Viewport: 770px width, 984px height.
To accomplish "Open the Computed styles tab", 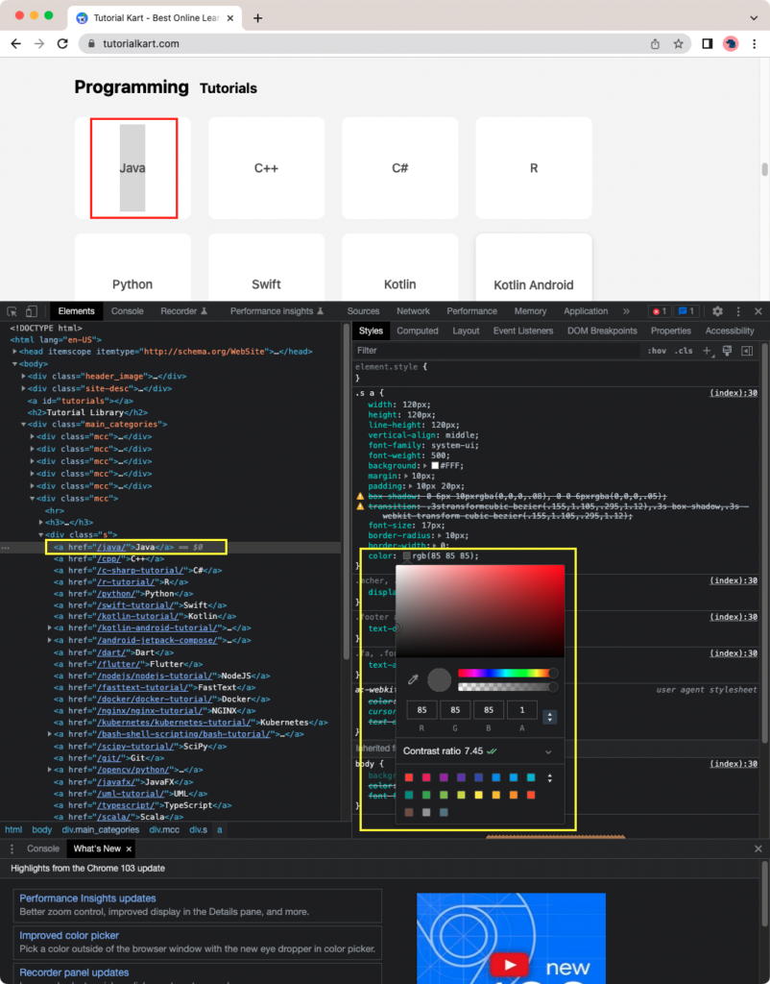I will pos(418,331).
